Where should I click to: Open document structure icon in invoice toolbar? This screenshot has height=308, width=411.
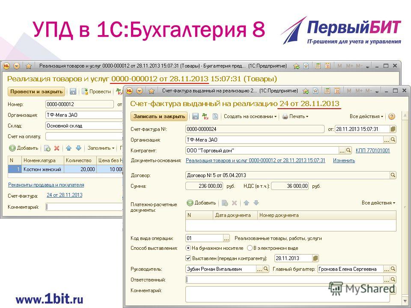click(215, 116)
